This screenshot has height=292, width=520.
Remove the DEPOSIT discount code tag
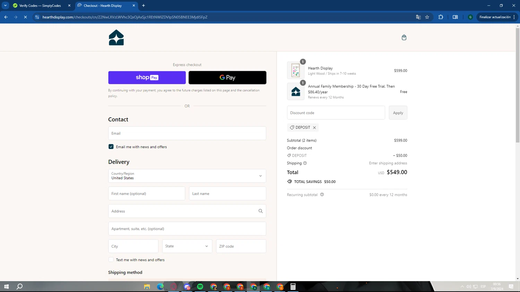coord(314,128)
